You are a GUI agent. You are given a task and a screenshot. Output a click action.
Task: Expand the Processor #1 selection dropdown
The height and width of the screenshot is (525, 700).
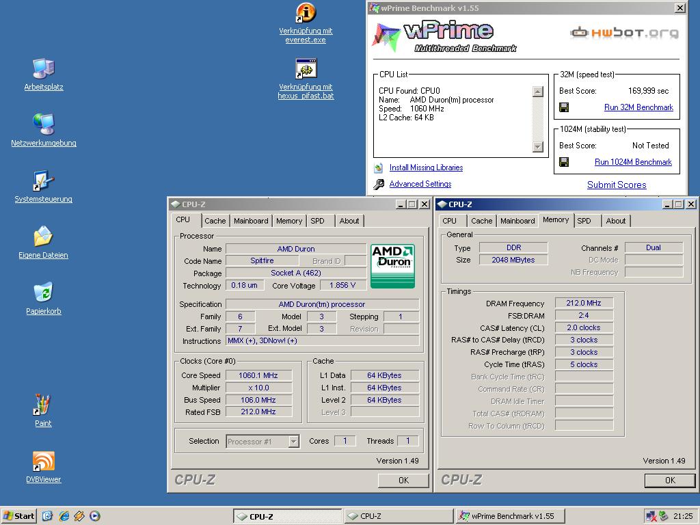[x=293, y=442]
